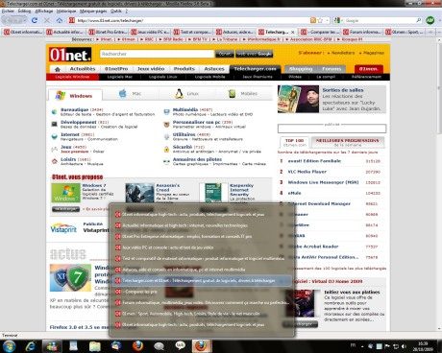Open the Historique menu
Viewport: 442px width, 353px height.
pos(66,11)
